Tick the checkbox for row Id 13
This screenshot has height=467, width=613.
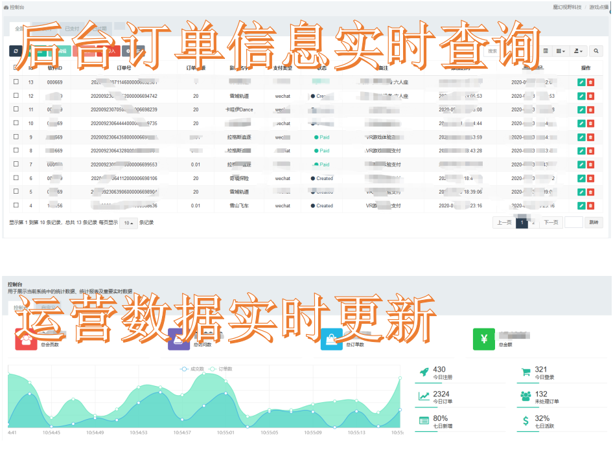coord(16,82)
